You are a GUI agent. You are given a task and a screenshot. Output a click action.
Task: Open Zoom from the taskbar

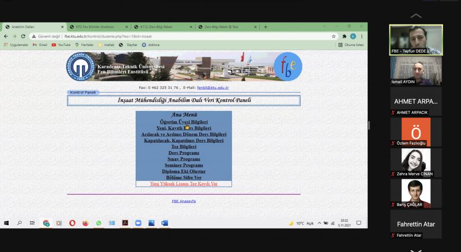pyautogui.click(x=138, y=223)
